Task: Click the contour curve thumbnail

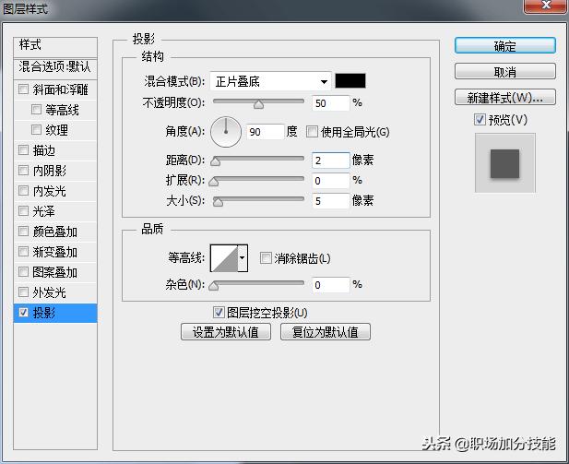Action: pos(224,258)
